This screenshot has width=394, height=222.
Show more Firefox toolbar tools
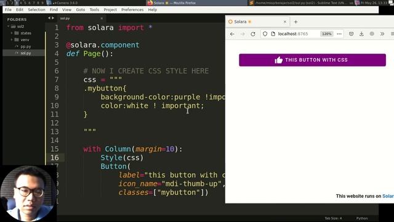coord(382,34)
